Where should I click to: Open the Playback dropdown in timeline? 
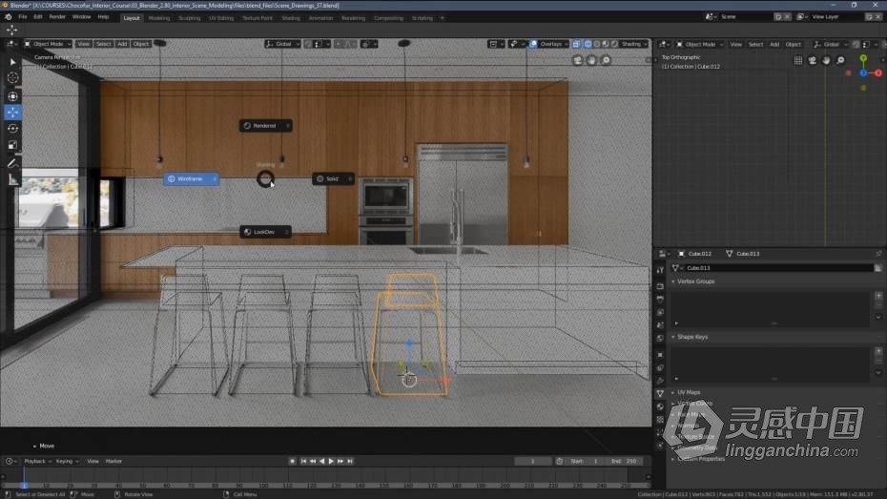[x=37, y=462]
